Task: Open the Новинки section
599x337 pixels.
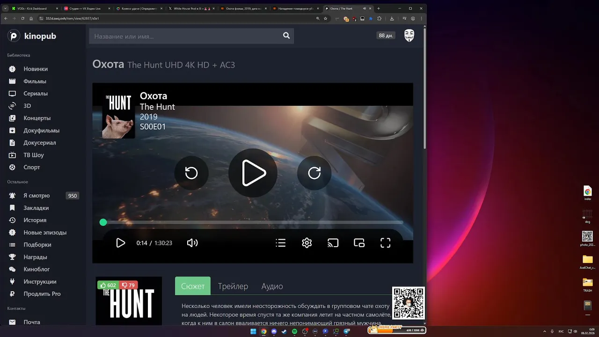Action: pos(36,69)
